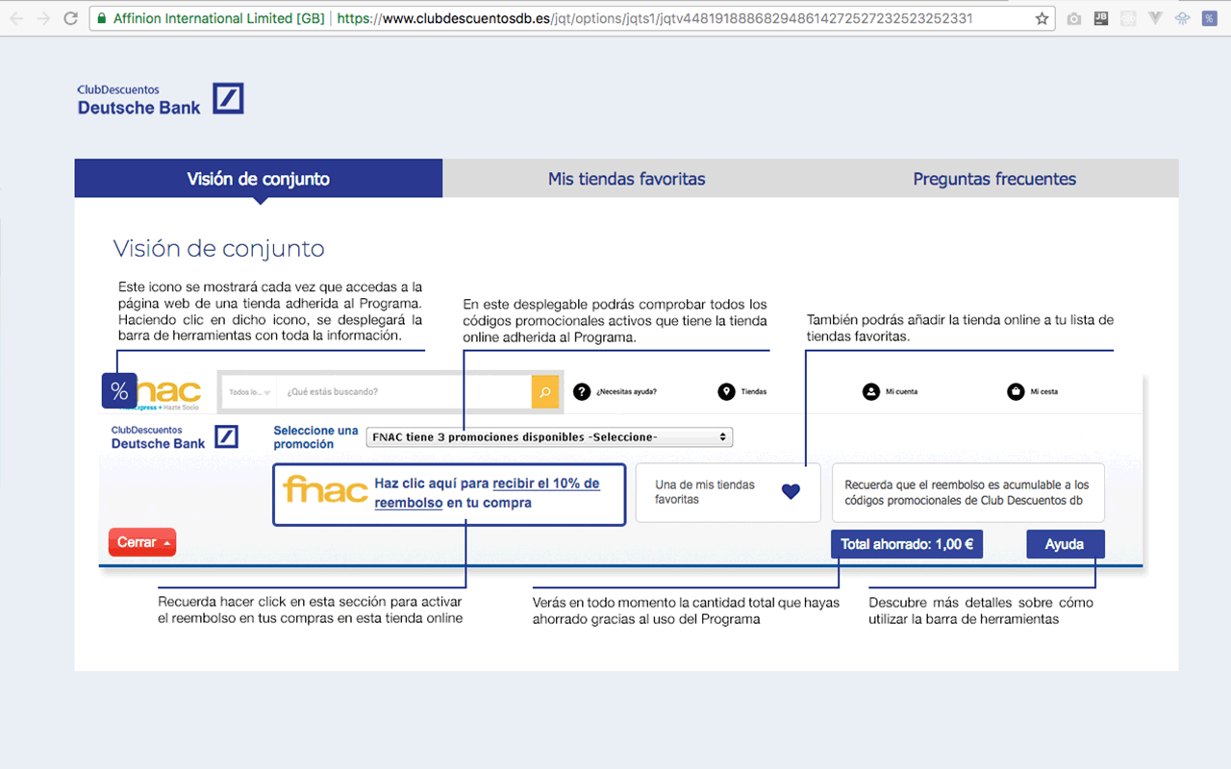
Task: Expand the FNAC promociones disponibles dropdown
Action: pos(549,437)
